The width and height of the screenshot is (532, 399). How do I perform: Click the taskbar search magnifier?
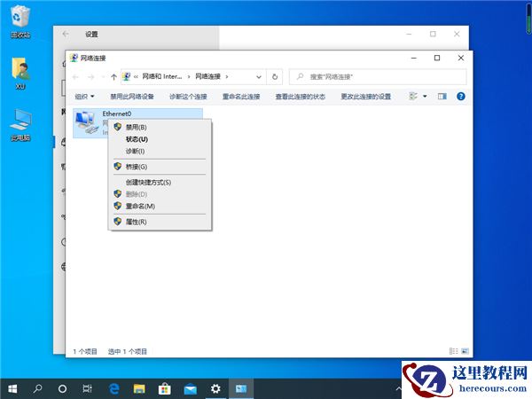tap(37, 388)
